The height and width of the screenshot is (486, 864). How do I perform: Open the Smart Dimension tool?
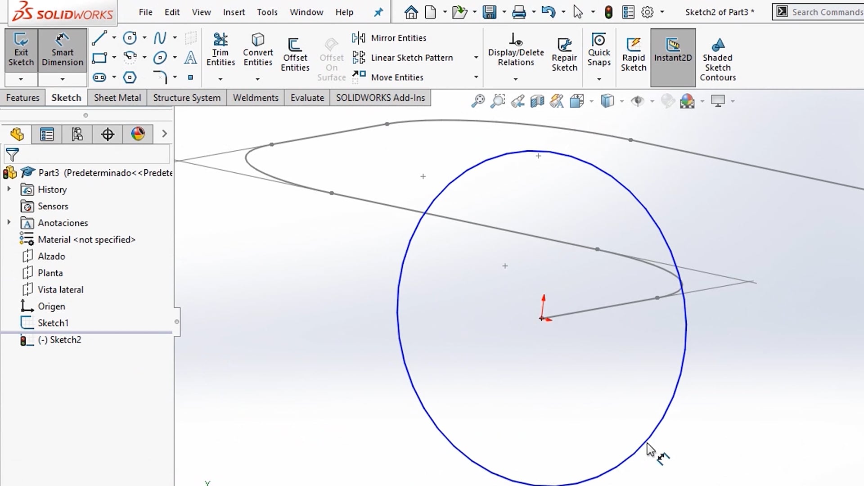tap(62, 49)
